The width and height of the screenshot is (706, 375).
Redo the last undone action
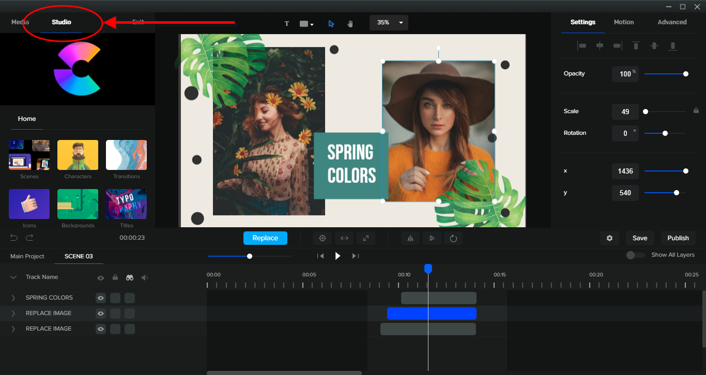[x=29, y=238]
